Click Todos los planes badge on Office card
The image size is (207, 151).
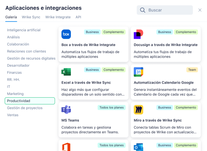click(112, 145)
